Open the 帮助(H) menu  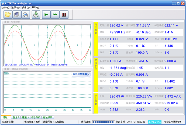(35, 8)
